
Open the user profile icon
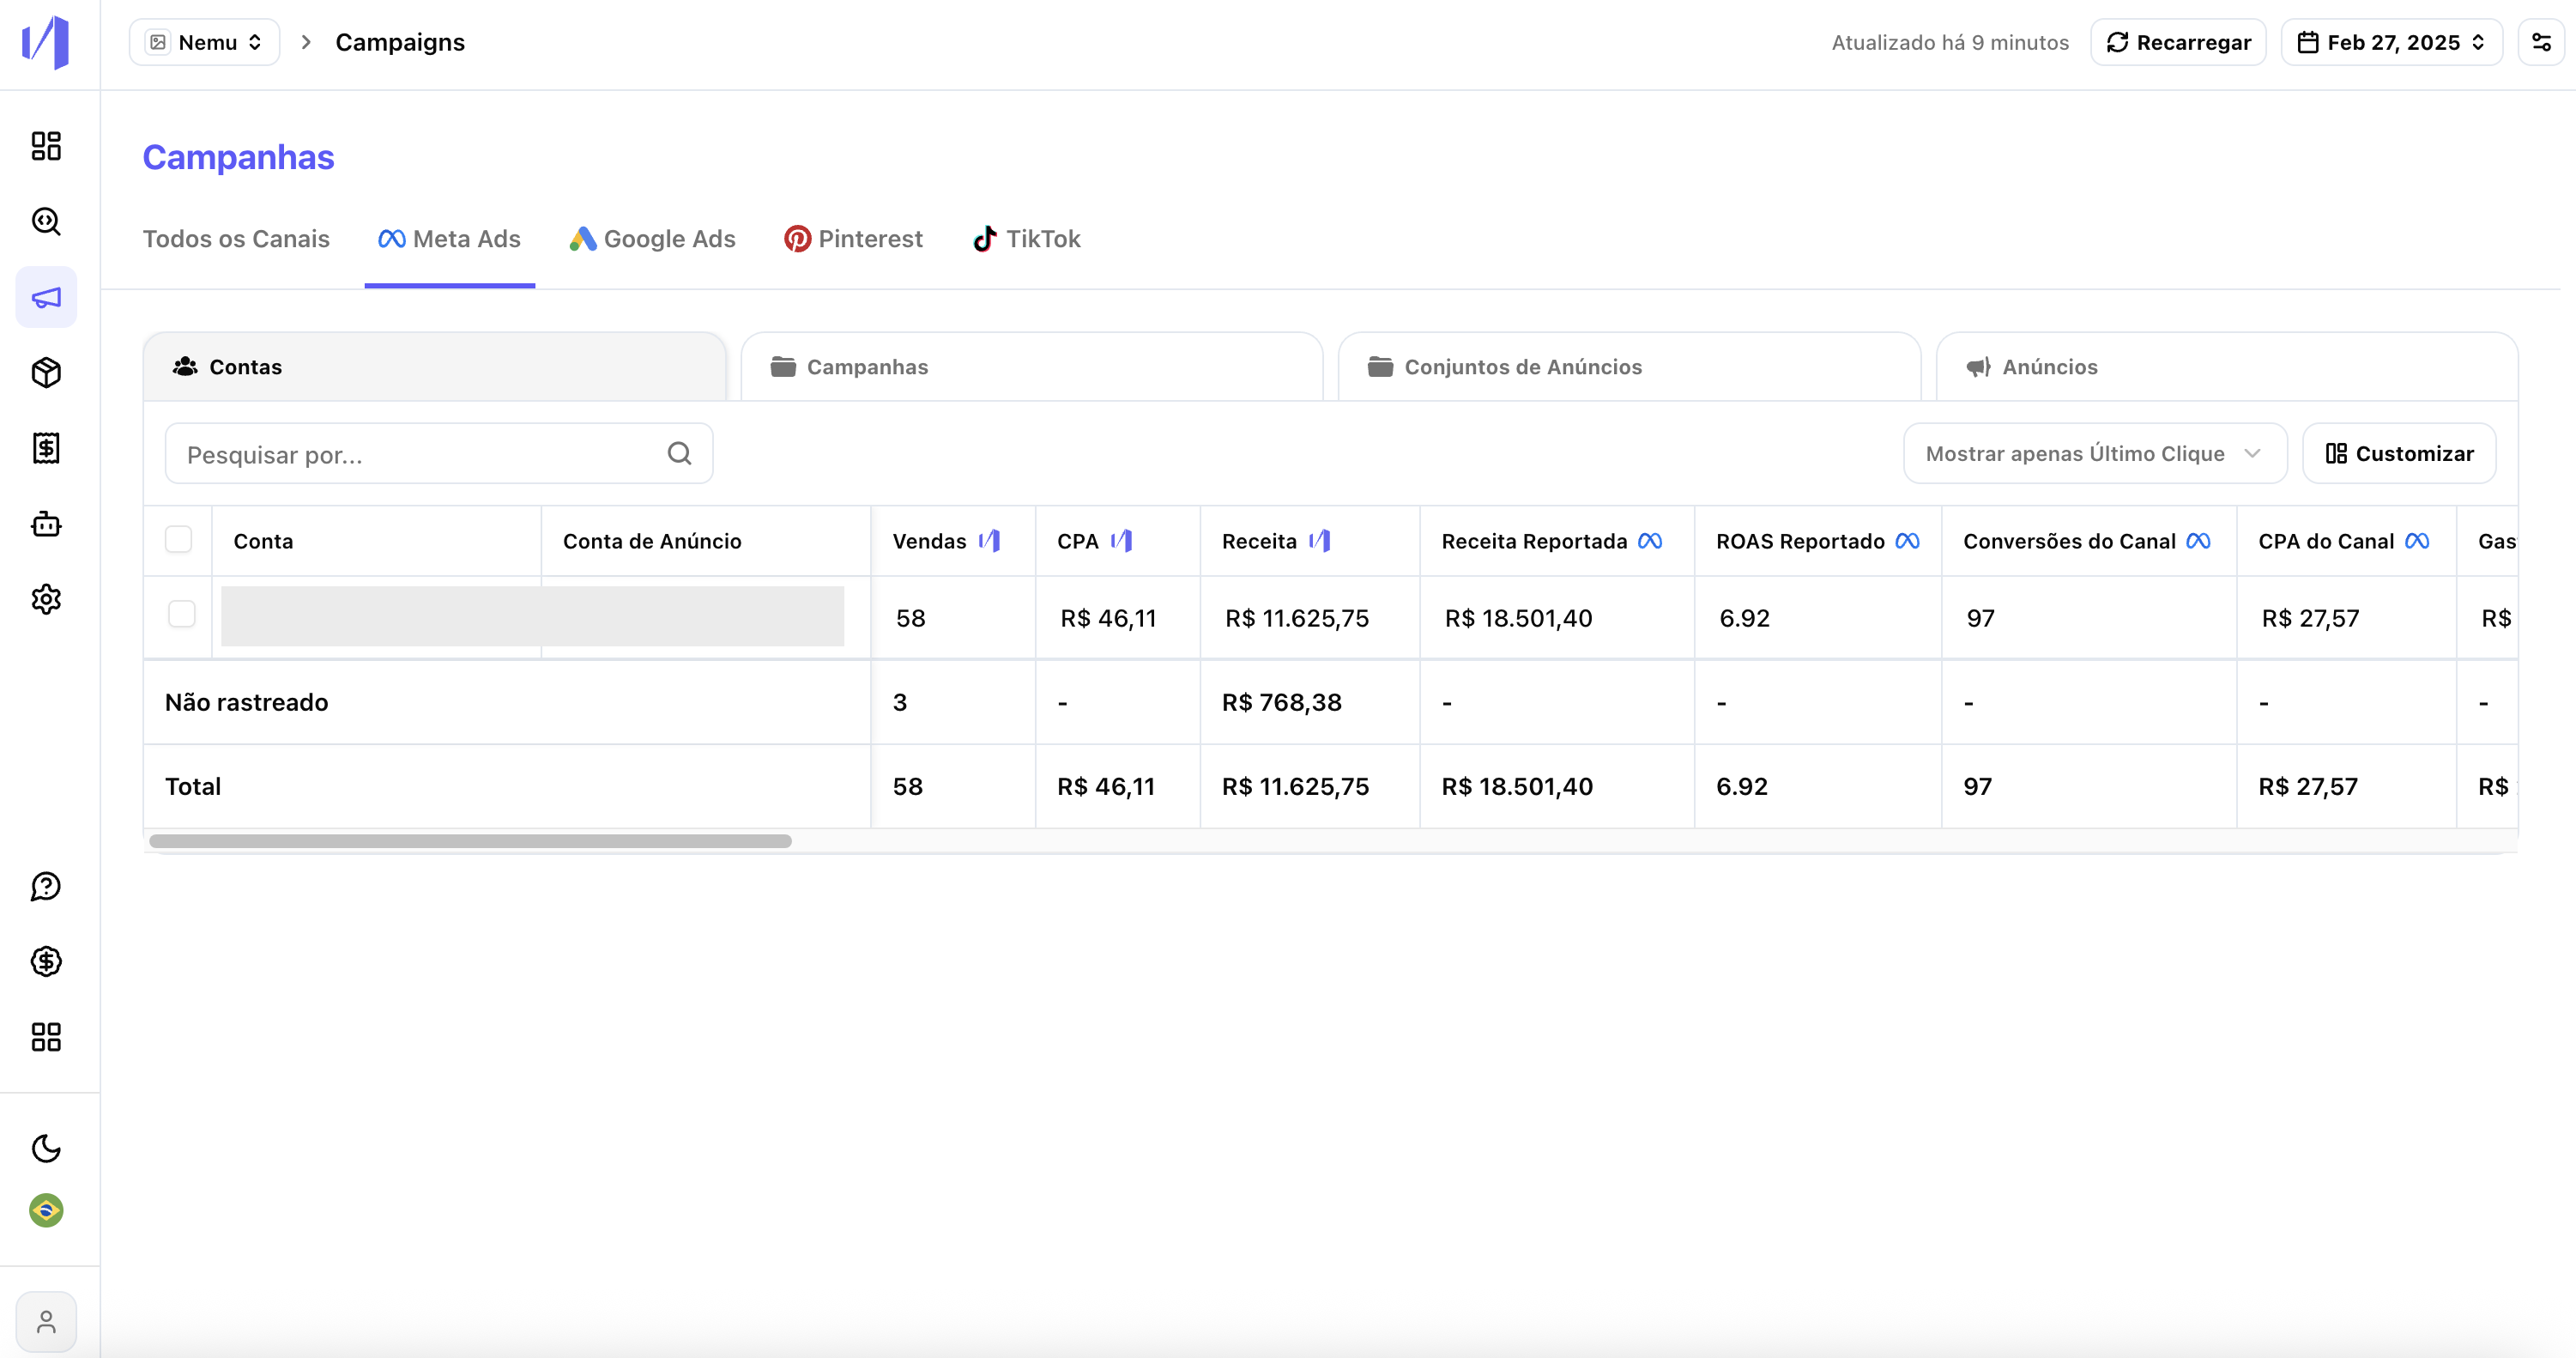pyautogui.click(x=46, y=1322)
